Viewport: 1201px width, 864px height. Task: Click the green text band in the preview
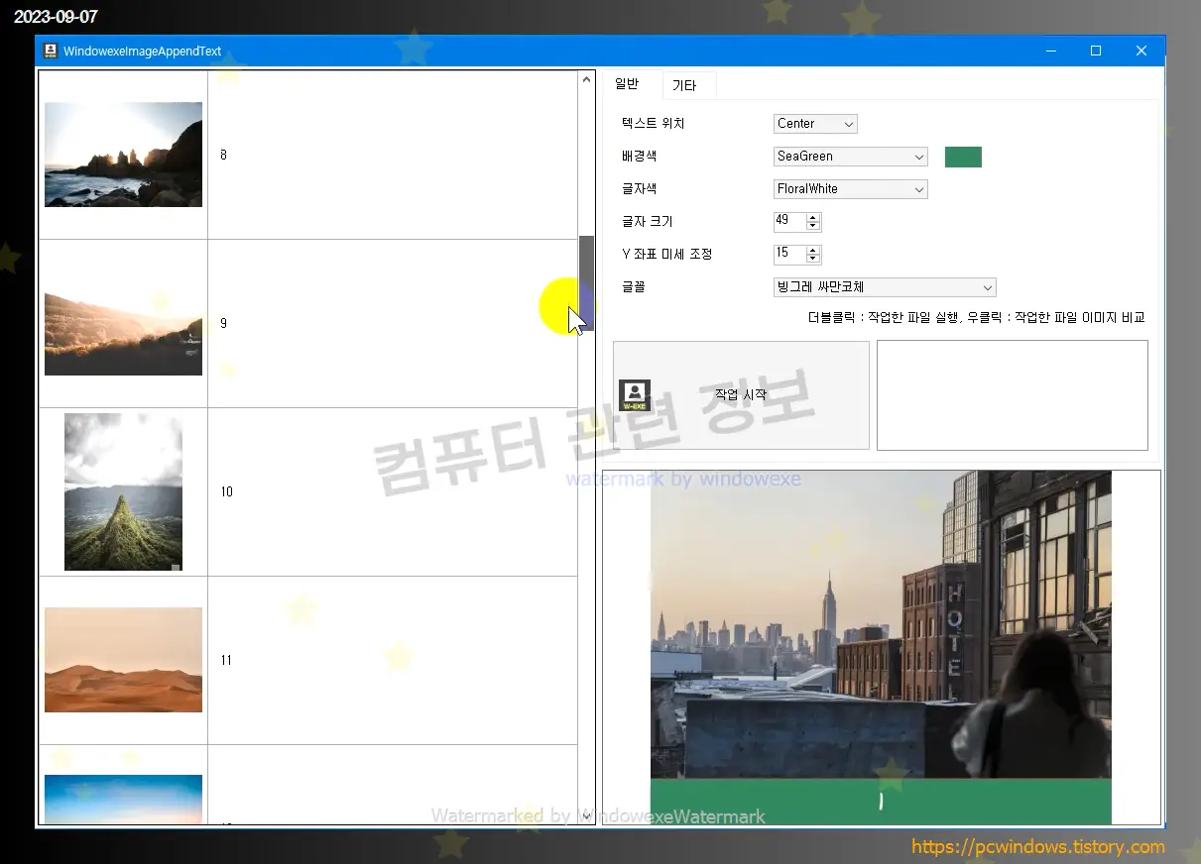(881, 802)
